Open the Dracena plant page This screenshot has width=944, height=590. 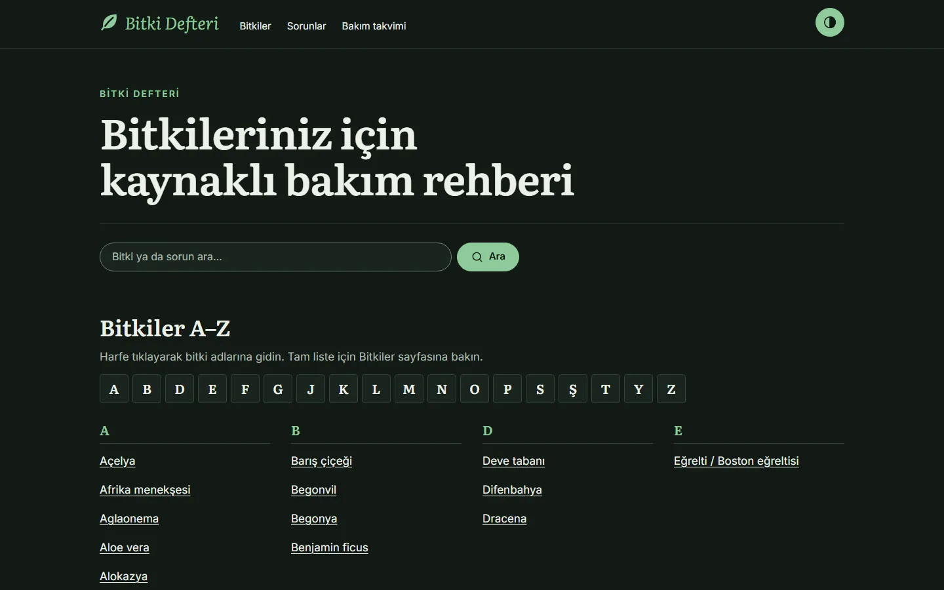click(x=504, y=519)
